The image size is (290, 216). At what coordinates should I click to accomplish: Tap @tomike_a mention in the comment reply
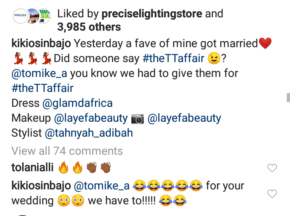coord(101,186)
